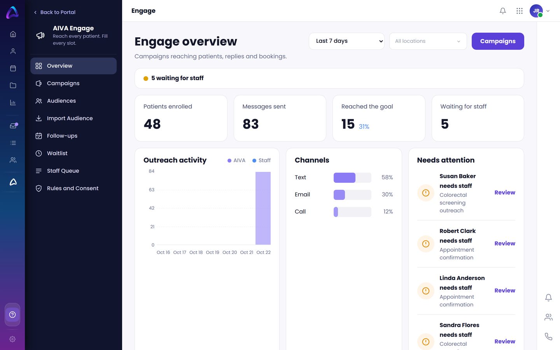Toggle AIVA series in chart legend
The image size is (560, 350).
(236, 160)
